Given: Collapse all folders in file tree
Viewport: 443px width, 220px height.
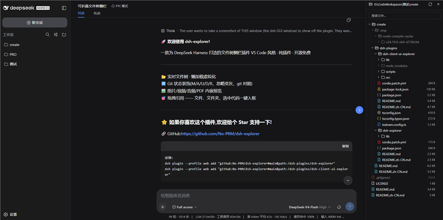Looking at the screenshot, I should click(x=438, y=4).
